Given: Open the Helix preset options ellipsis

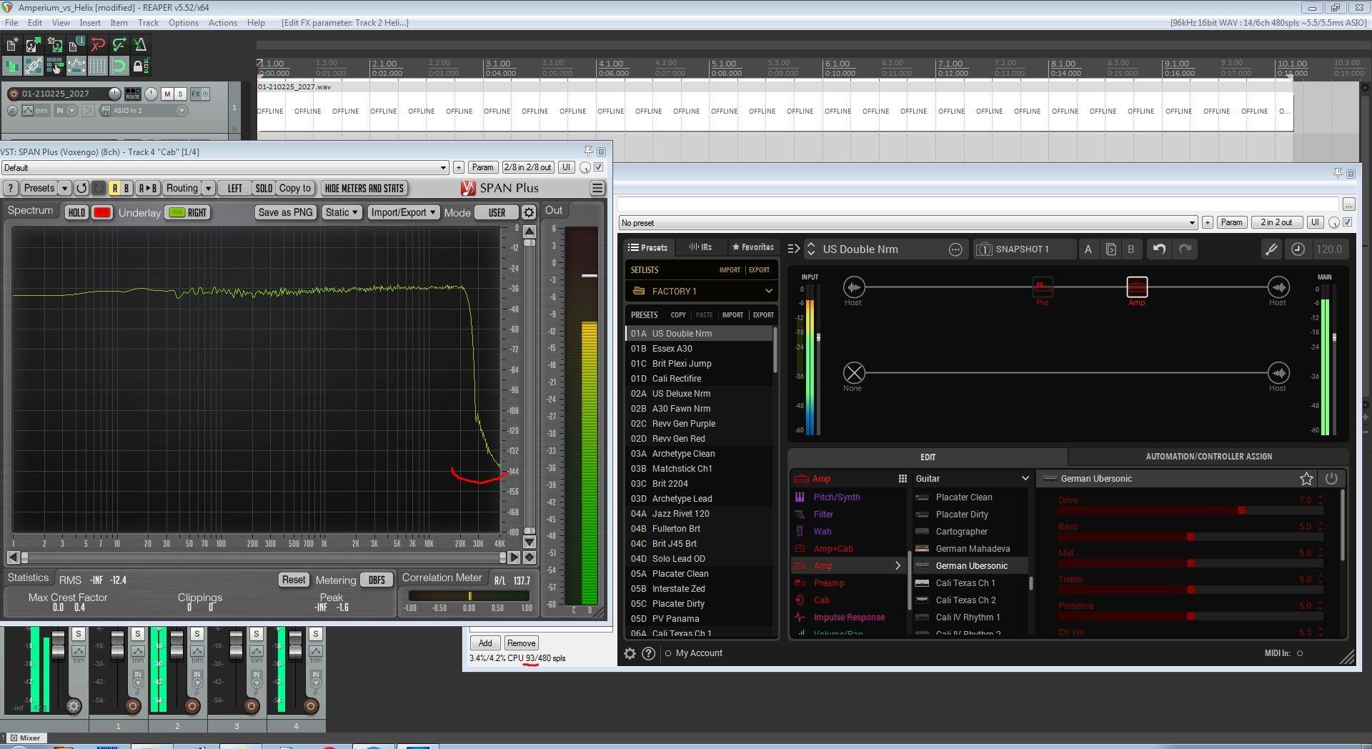Looking at the screenshot, I should [955, 249].
